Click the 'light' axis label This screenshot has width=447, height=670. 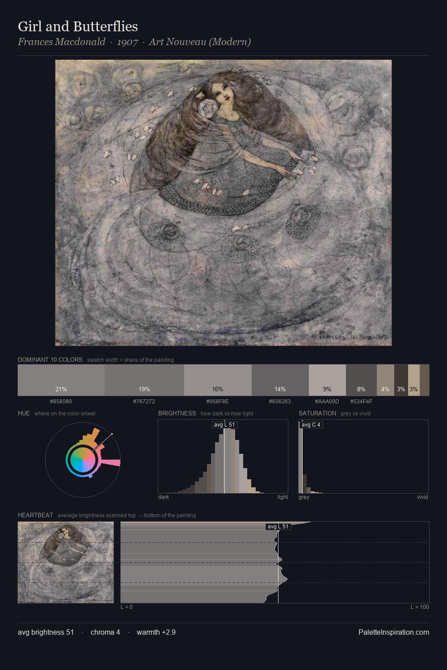click(x=283, y=497)
